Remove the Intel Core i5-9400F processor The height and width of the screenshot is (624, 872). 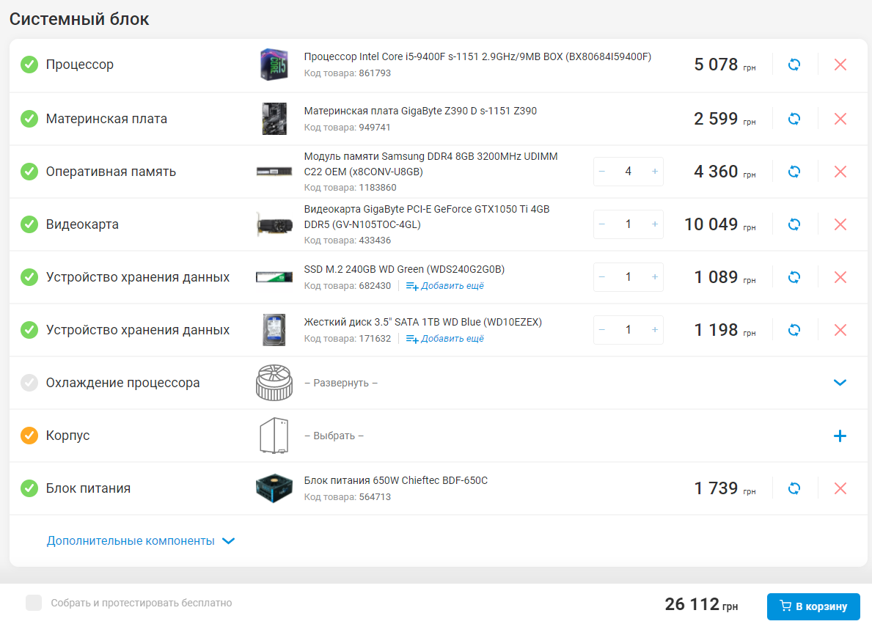pos(840,65)
